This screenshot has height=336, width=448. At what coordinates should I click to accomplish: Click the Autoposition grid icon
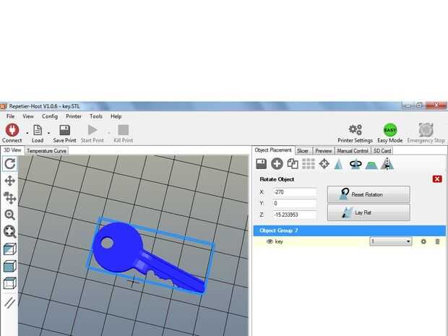309,164
